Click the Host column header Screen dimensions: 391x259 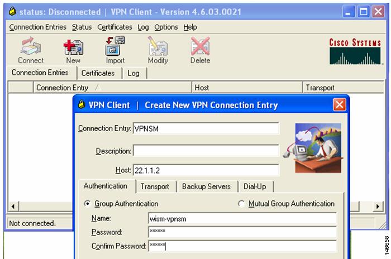coord(247,88)
